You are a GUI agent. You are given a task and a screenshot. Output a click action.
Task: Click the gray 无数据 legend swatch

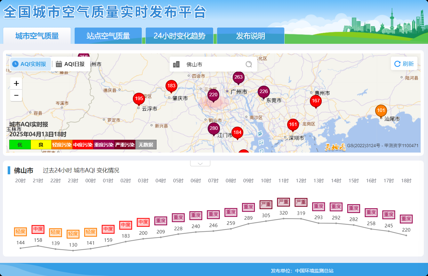click(146, 145)
